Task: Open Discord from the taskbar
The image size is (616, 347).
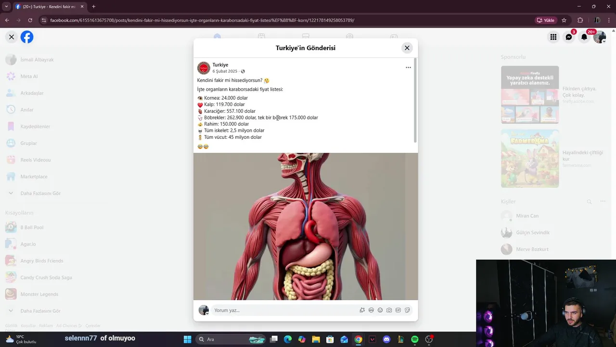Action: pyautogui.click(x=386, y=339)
